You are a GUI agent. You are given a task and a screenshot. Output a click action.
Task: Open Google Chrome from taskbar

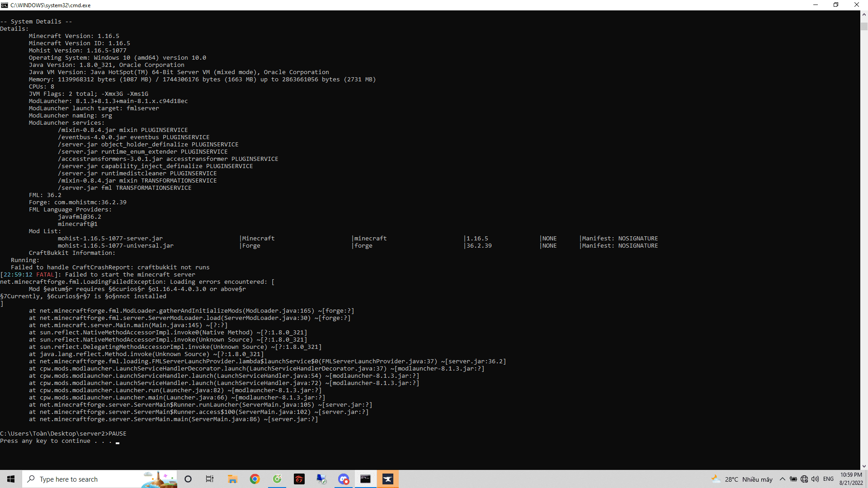click(x=255, y=479)
